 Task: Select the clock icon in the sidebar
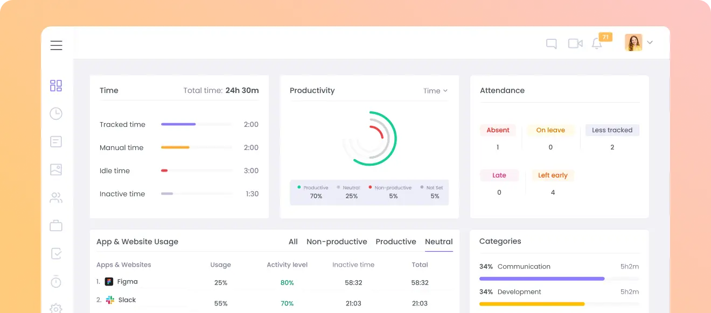point(56,113)
